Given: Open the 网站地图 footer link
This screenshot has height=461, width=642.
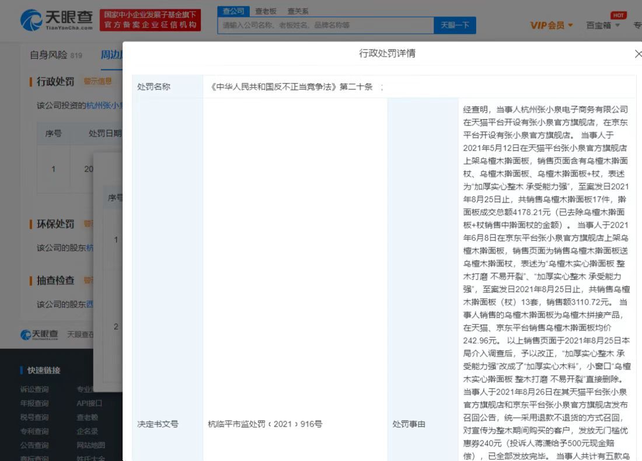Looking at the screenshot, I should 91,445.
